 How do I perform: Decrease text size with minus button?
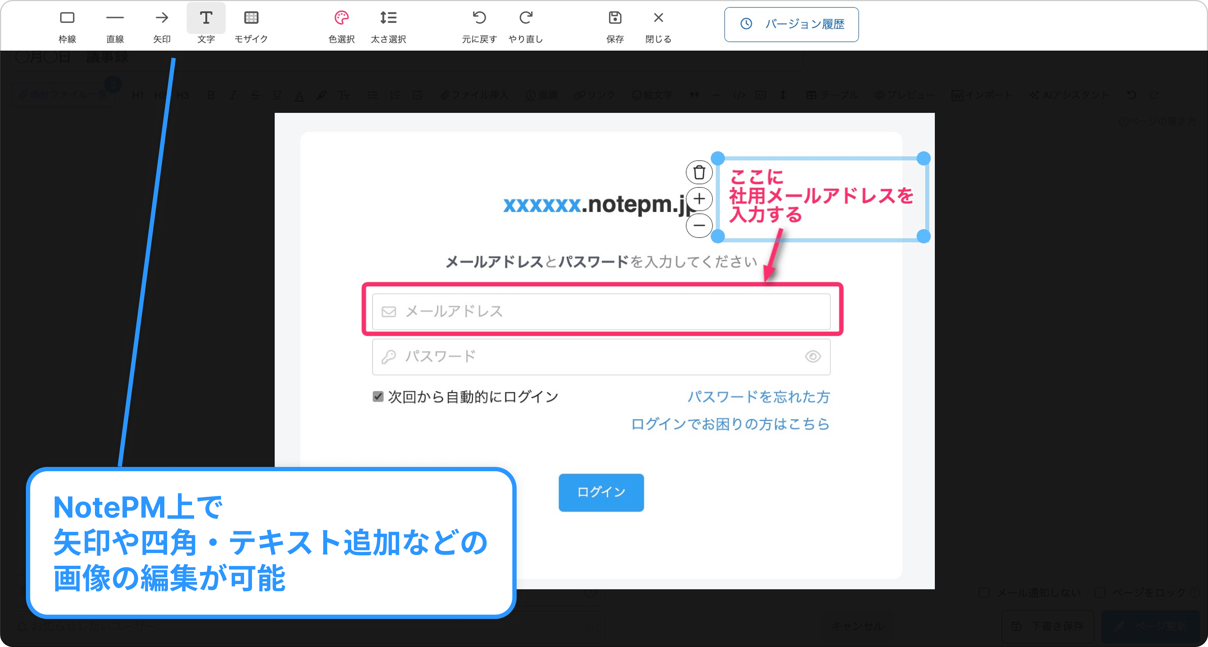[x=699, y=225]
